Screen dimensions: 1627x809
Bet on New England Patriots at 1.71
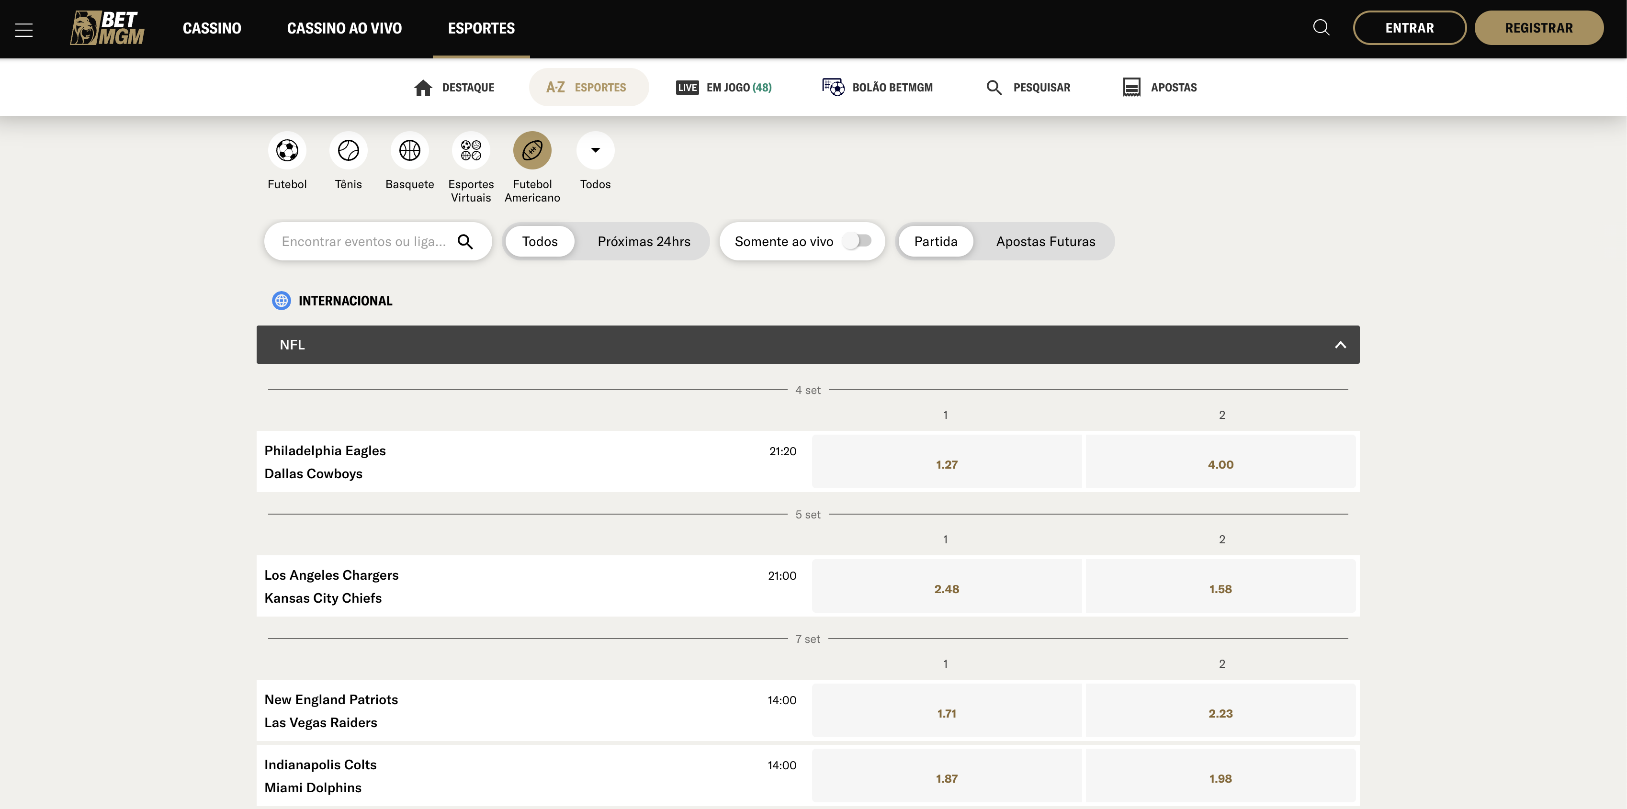tap(947, 710)
